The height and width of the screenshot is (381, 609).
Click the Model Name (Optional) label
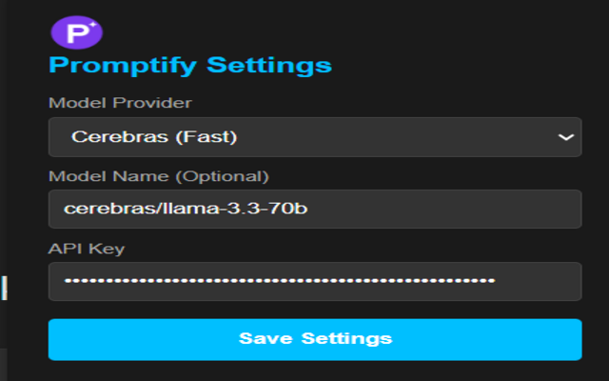pyautogui.click(x=159, y=176)
